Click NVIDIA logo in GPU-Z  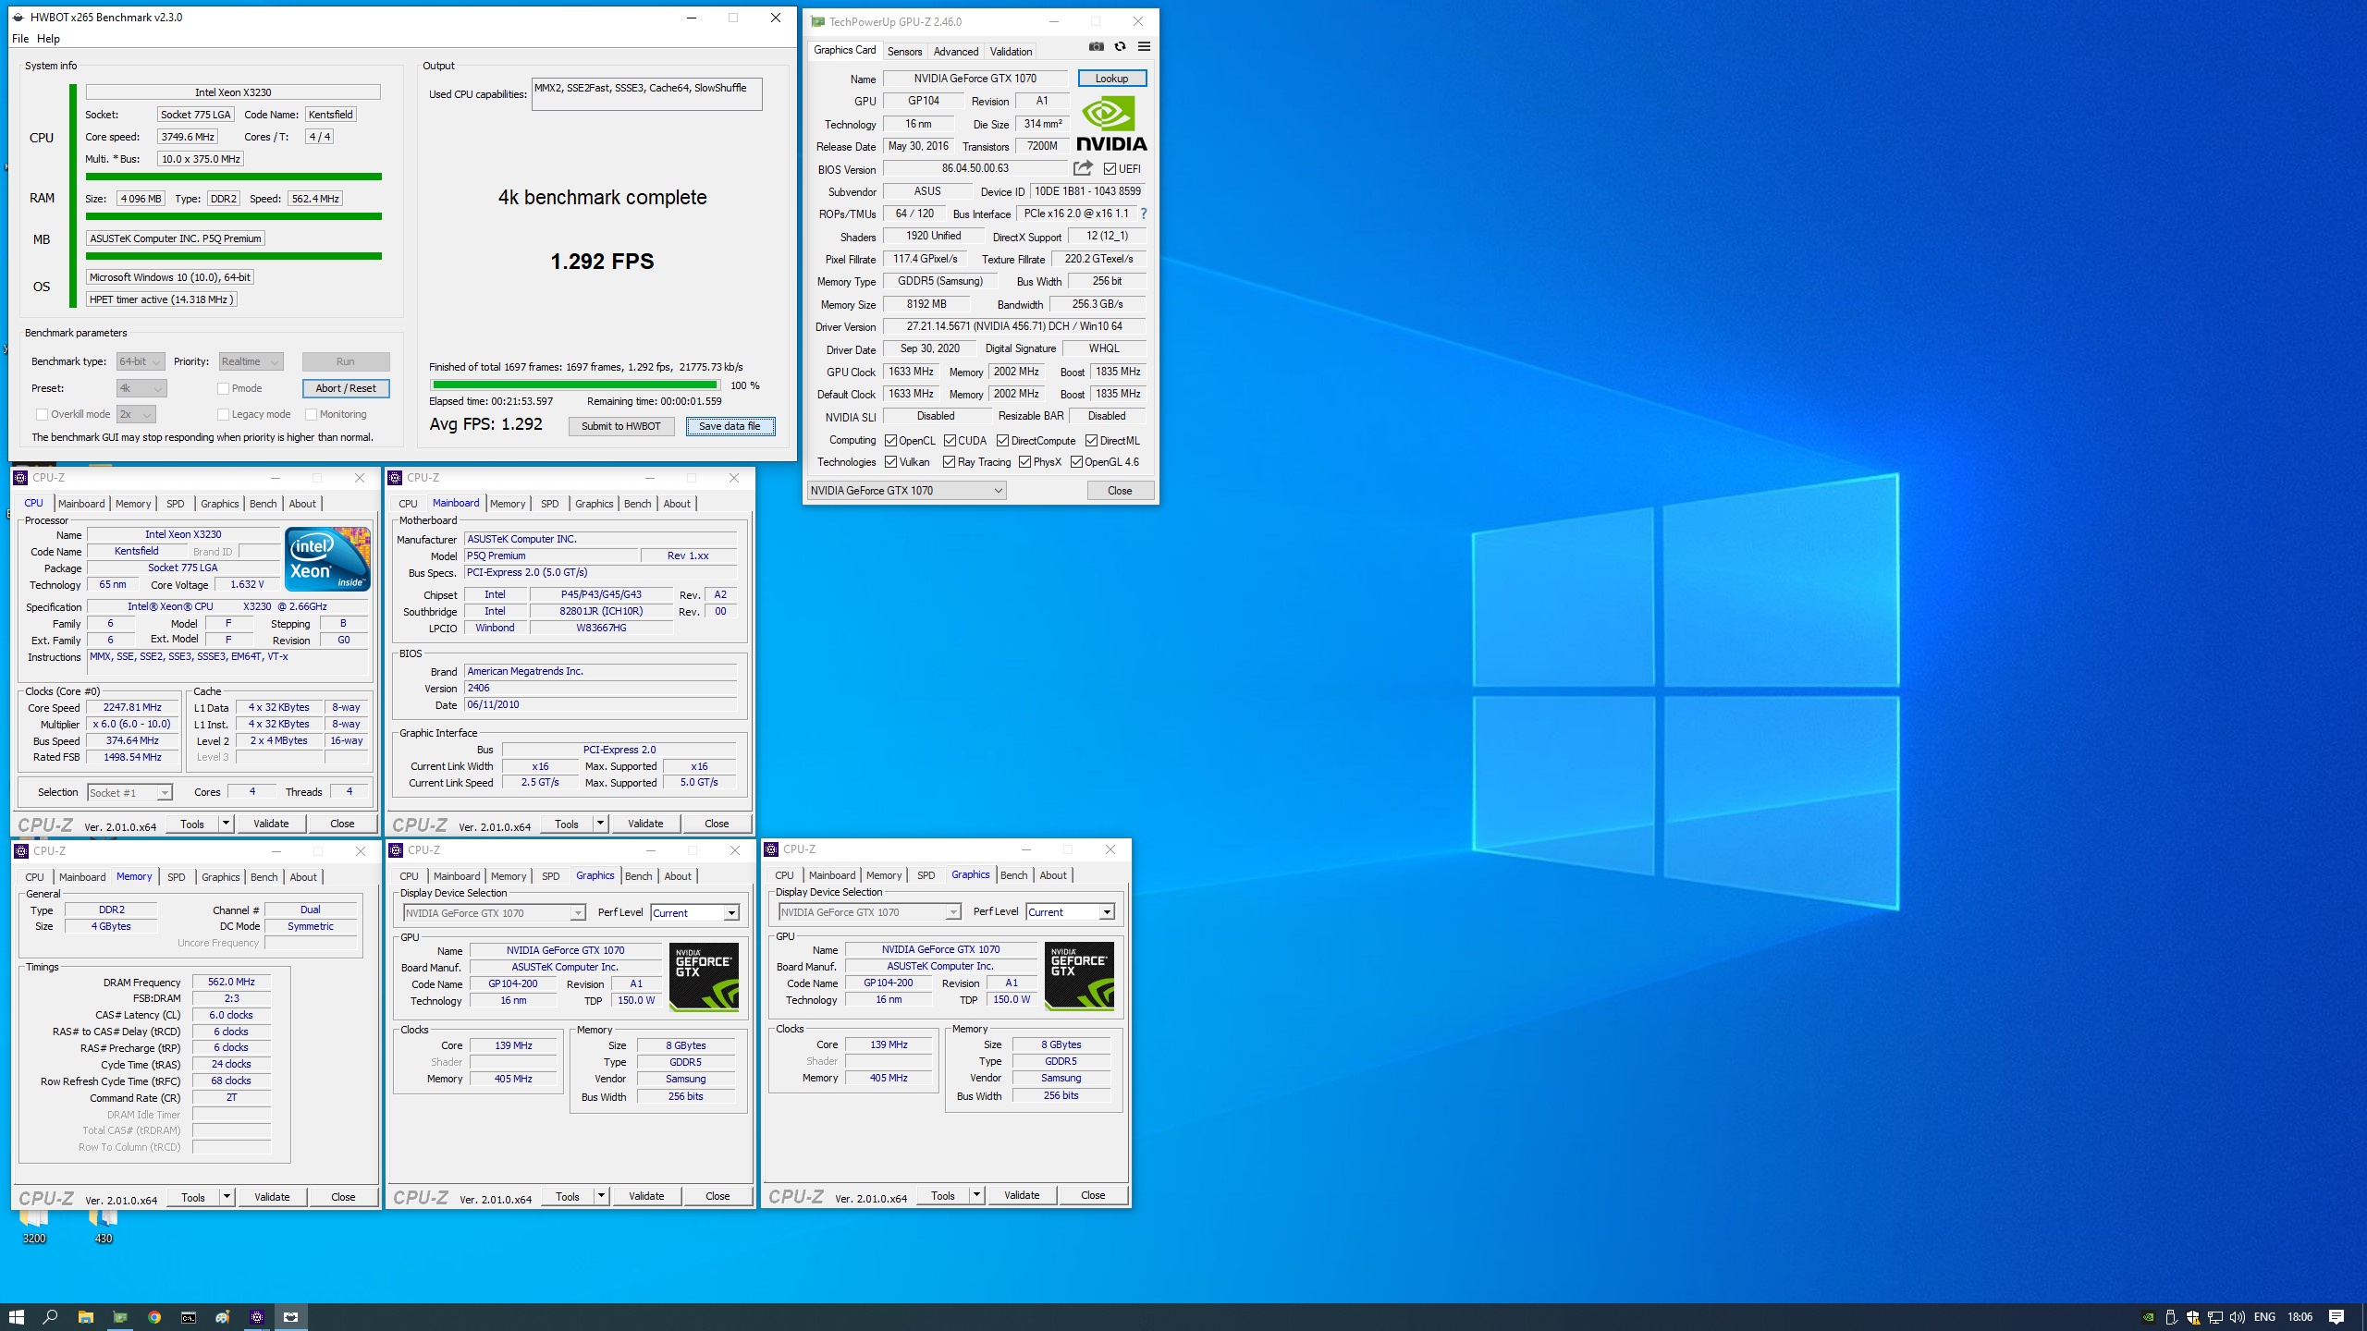pyautogui.click(x=1111, y=124)
